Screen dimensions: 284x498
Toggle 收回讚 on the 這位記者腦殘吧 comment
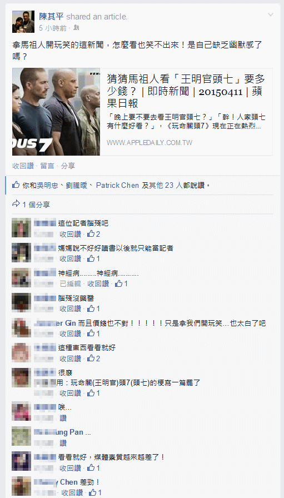[70, 234]
